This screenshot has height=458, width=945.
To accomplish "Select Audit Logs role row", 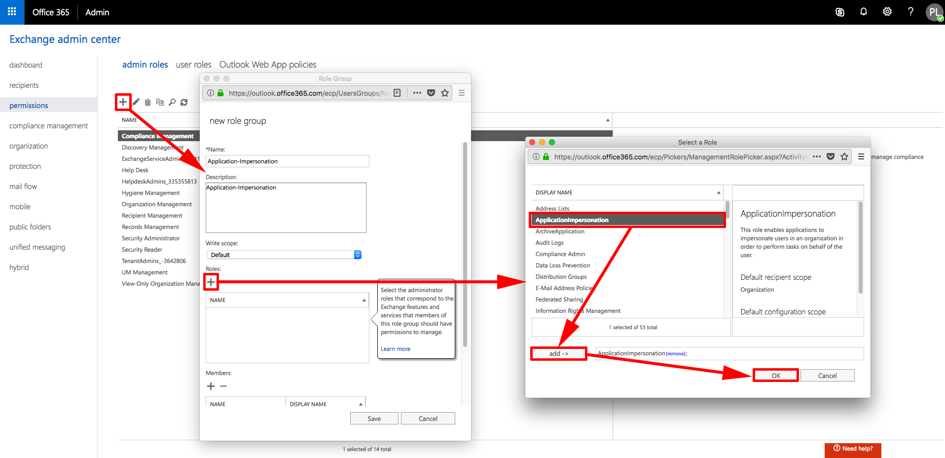I will 628,243.
